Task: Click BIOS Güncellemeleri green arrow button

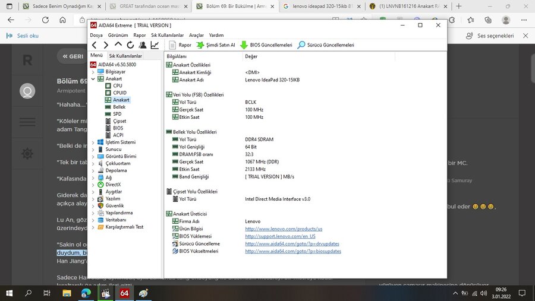Action: pos(266,45)
